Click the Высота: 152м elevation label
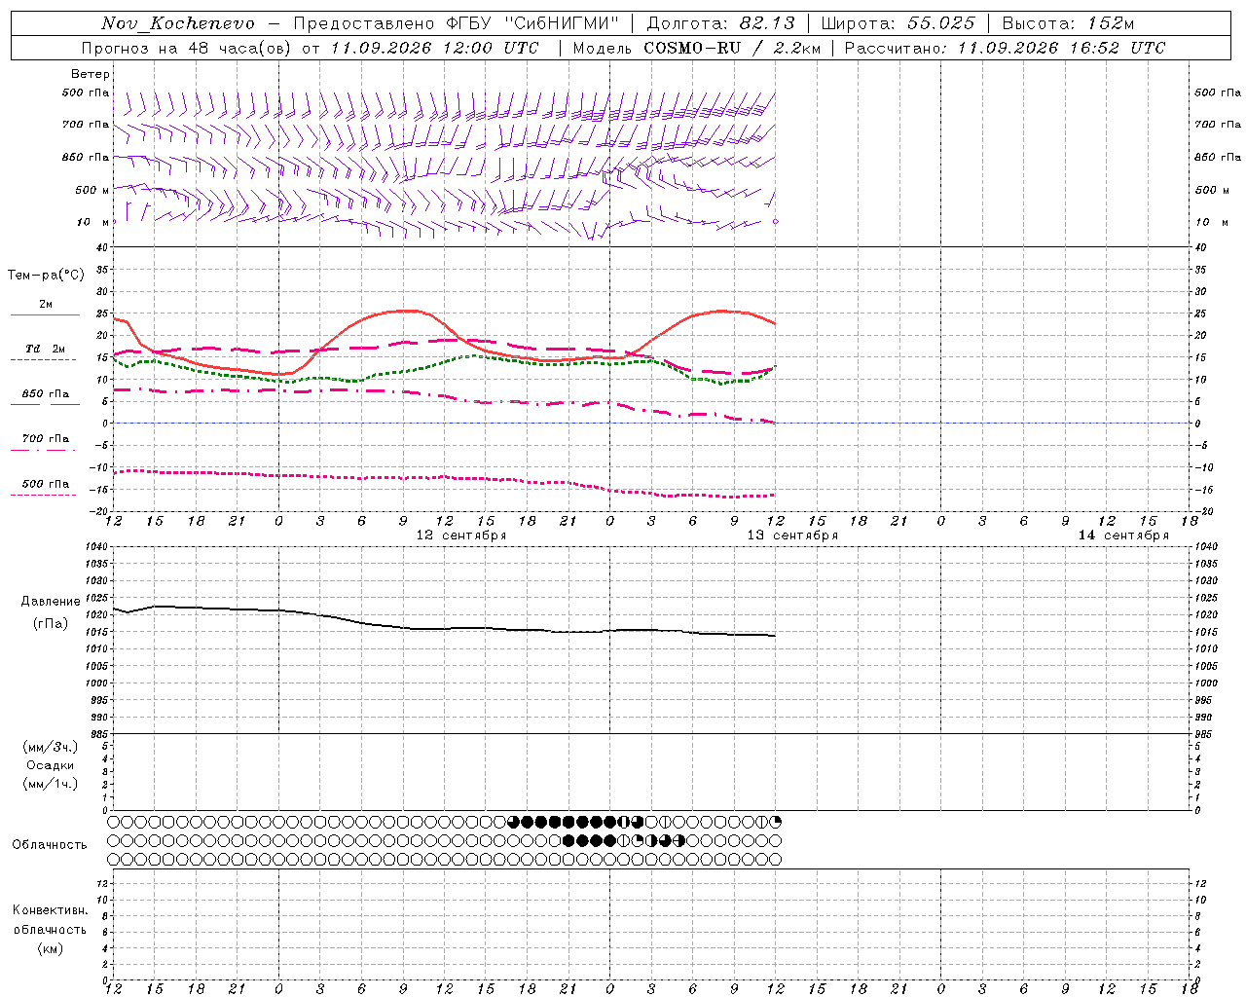Viewport: 1246px width, 997px height. [1068, 23]
